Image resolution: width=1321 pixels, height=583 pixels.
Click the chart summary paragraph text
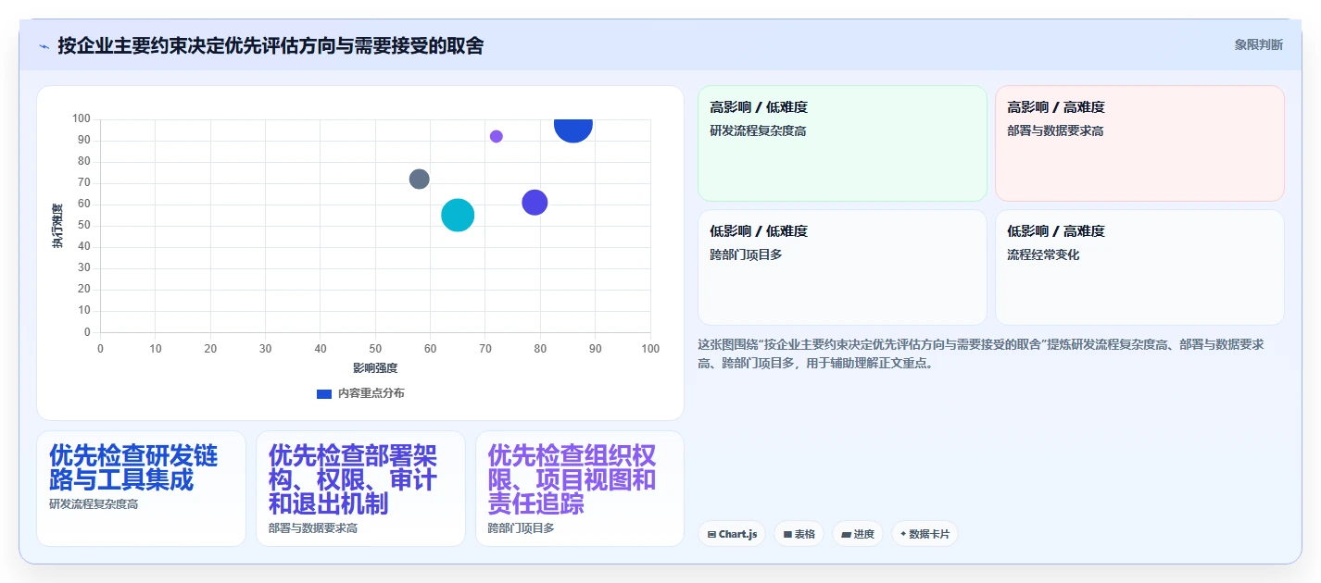[981, 354]
